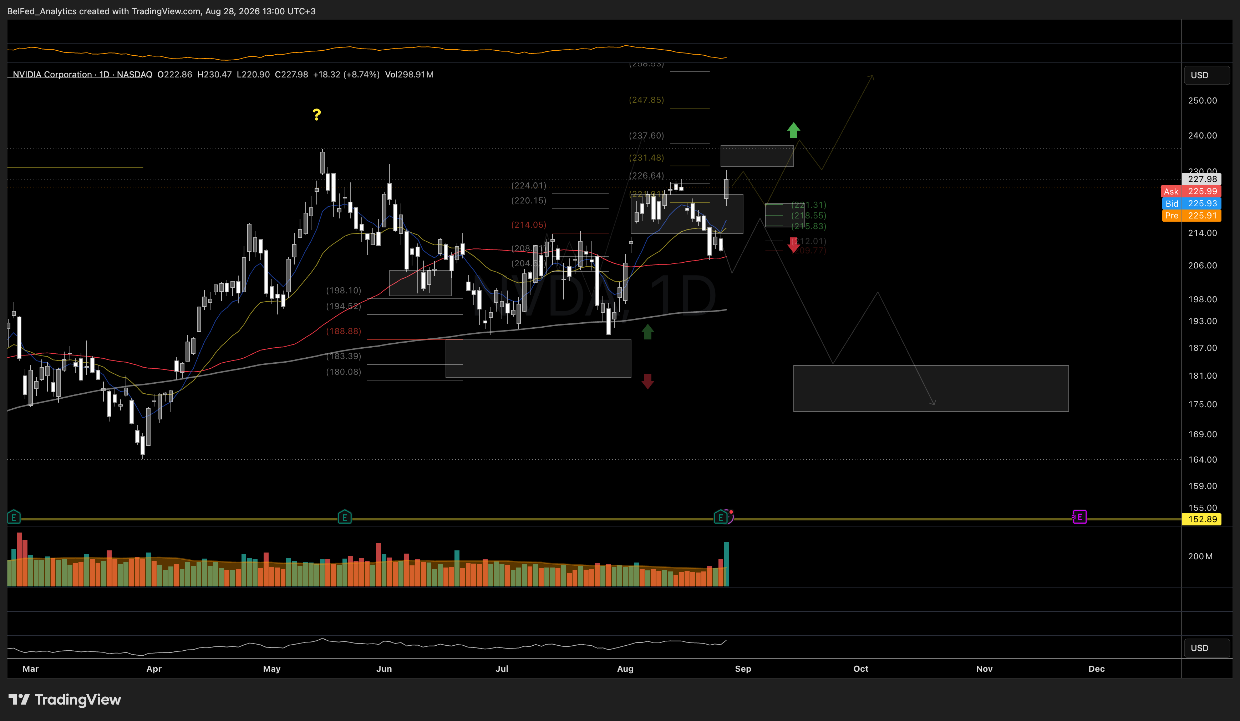This screenshot has height=721, width=1240.
Task: Click the teal earnings E marker in late August
Action: coord(720,517)
